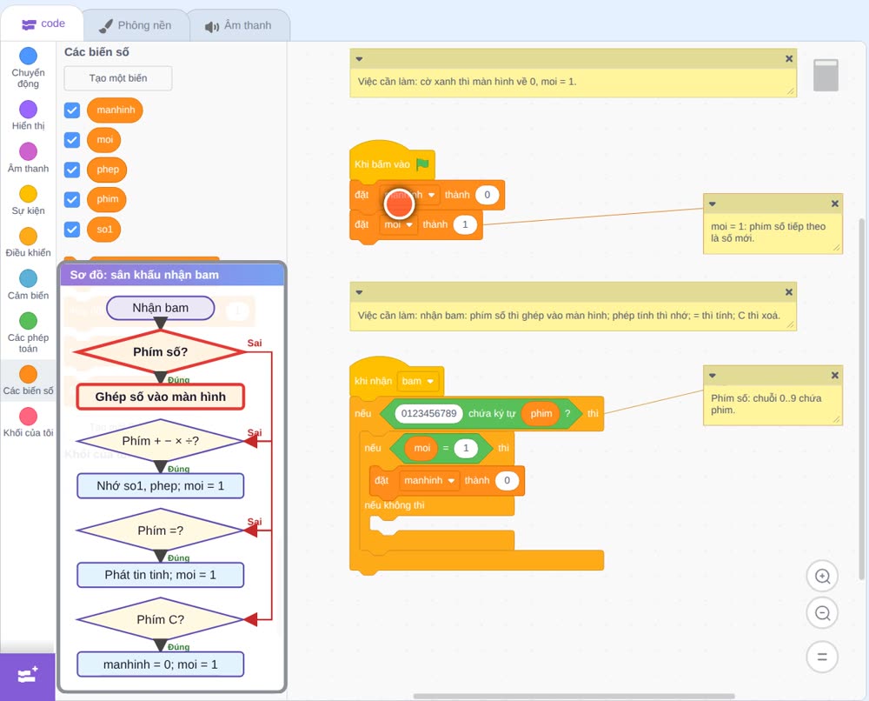The width and height of the screenshot is (869, 701).
Task: Close the "Phím số" comment note
Action: (x=834, y=376)
